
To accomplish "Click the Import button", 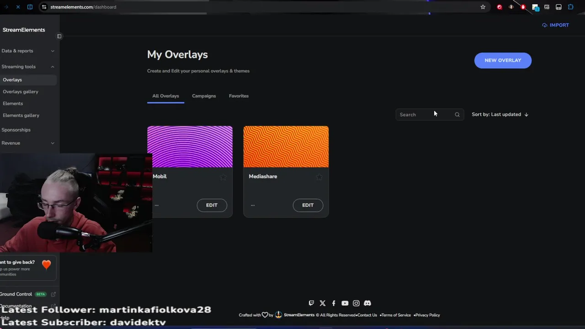I will tap(555, 25).
